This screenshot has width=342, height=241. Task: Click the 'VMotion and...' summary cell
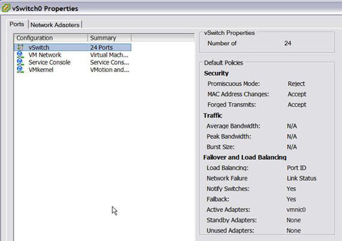[109, 70]
